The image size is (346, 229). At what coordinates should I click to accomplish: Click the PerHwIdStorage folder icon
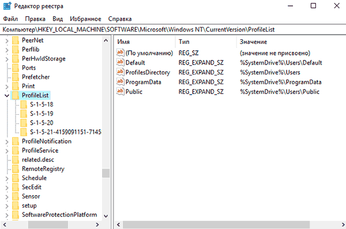[x=16, y=59]
